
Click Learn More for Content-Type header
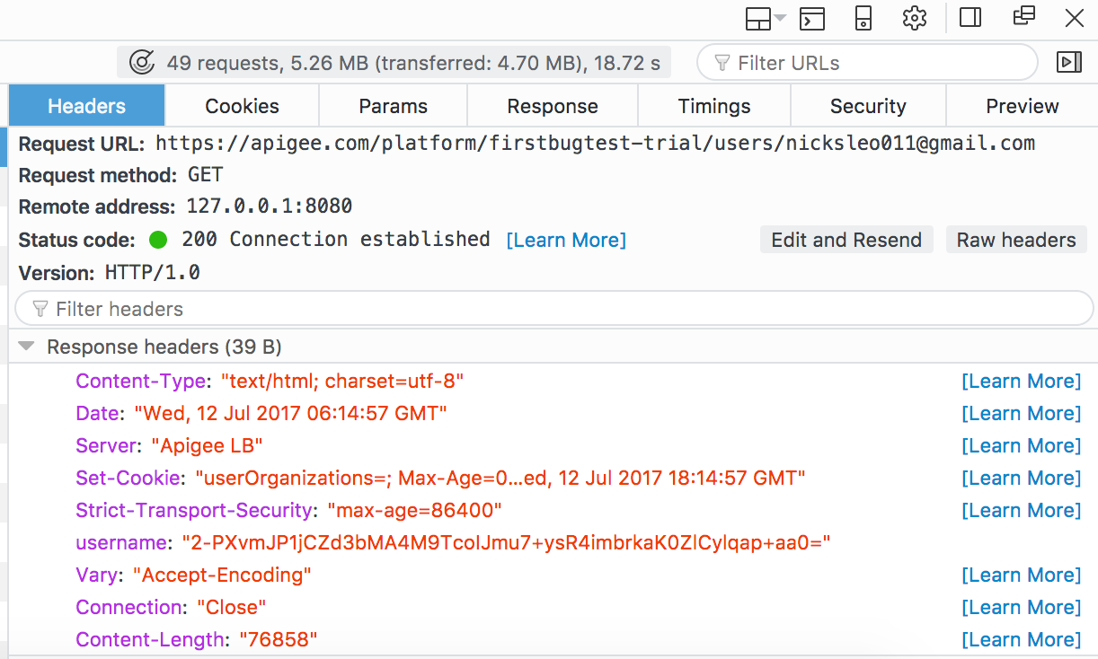point(1021,381)
